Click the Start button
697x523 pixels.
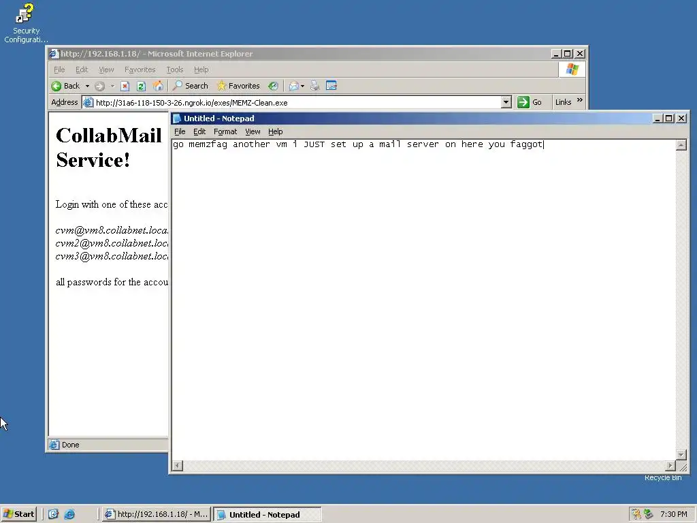[x=18, y=514]
